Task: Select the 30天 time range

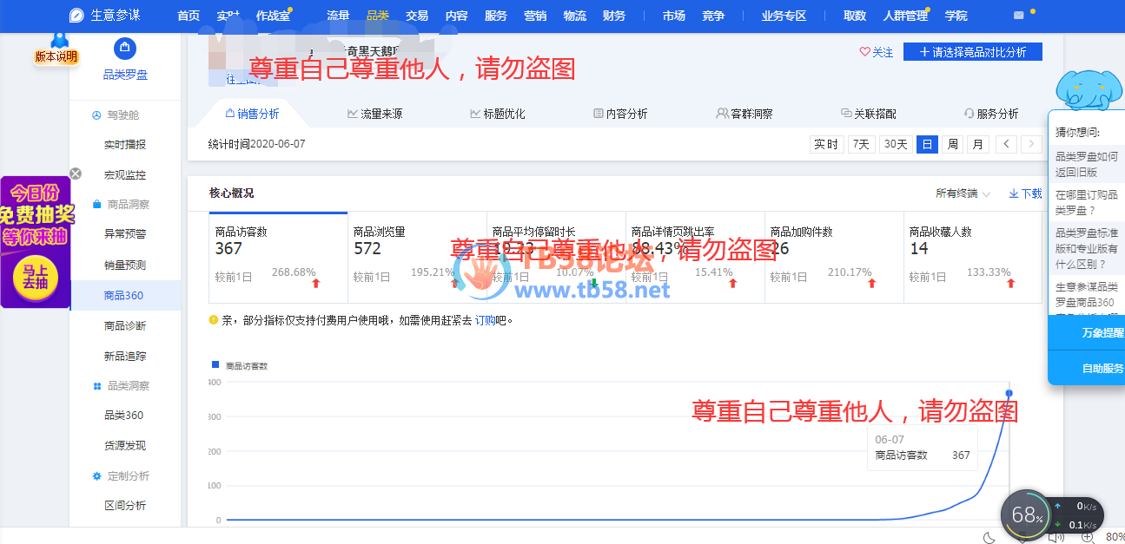Action: coord(895,144)
